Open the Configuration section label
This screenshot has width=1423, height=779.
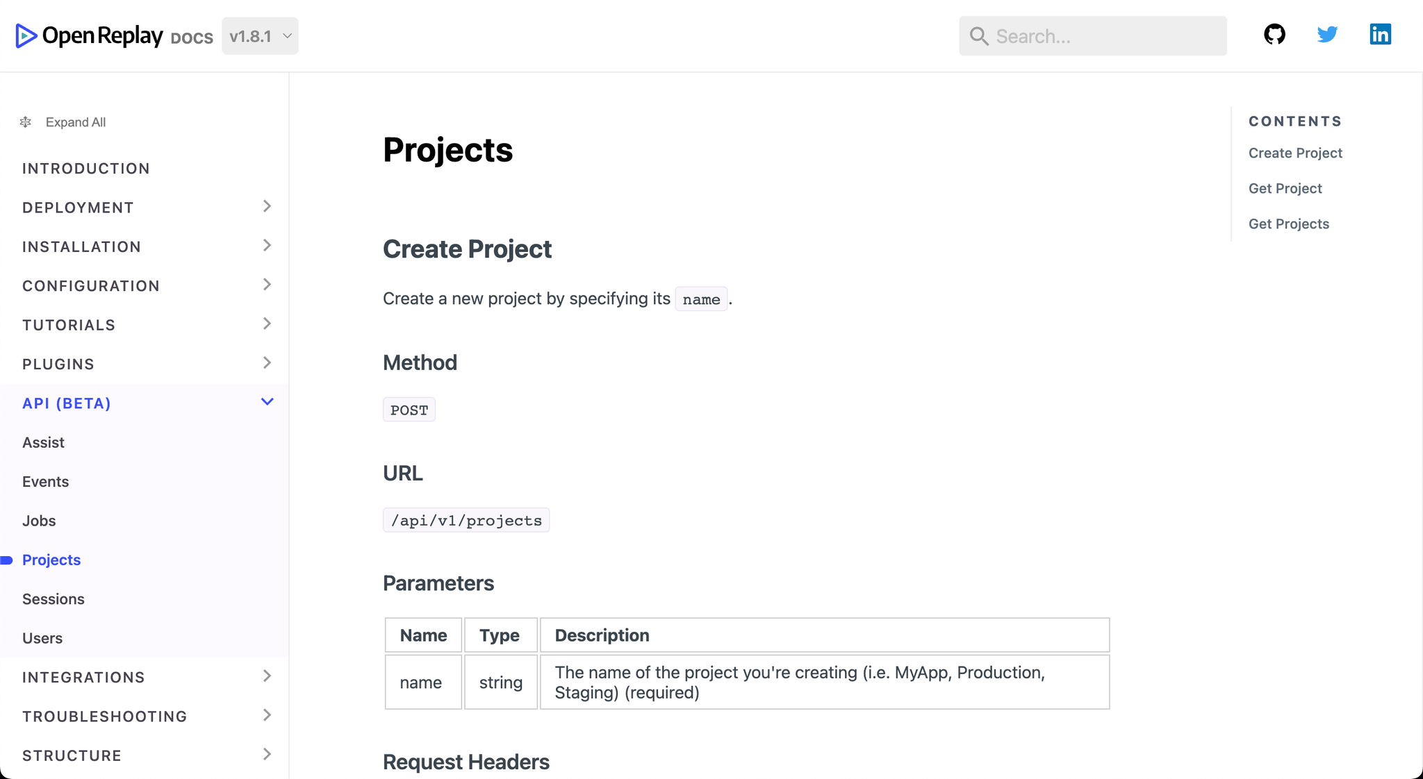click(91, 286)
